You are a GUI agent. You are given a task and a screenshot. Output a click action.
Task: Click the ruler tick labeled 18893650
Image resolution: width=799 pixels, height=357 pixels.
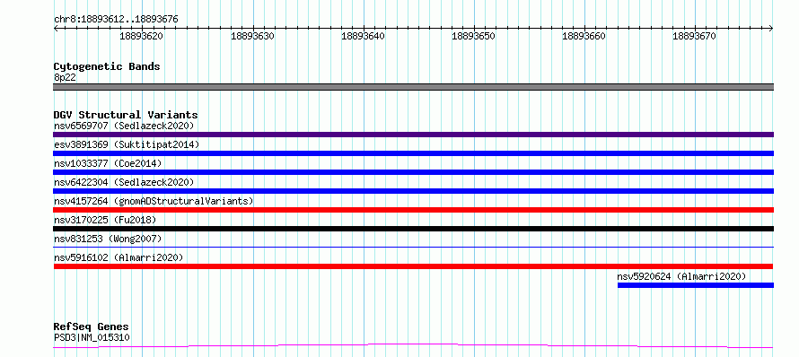[x=473, y=37]
